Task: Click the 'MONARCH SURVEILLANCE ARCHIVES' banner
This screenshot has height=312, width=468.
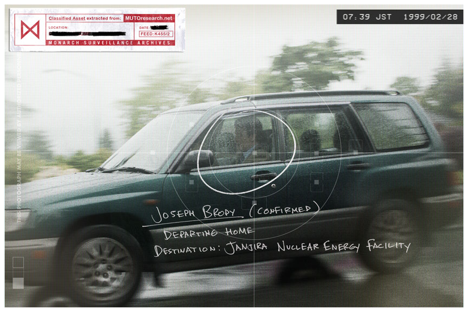Action: point(109,43)
